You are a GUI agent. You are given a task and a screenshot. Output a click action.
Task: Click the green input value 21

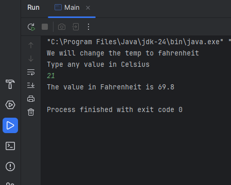[x=51, y=76]
